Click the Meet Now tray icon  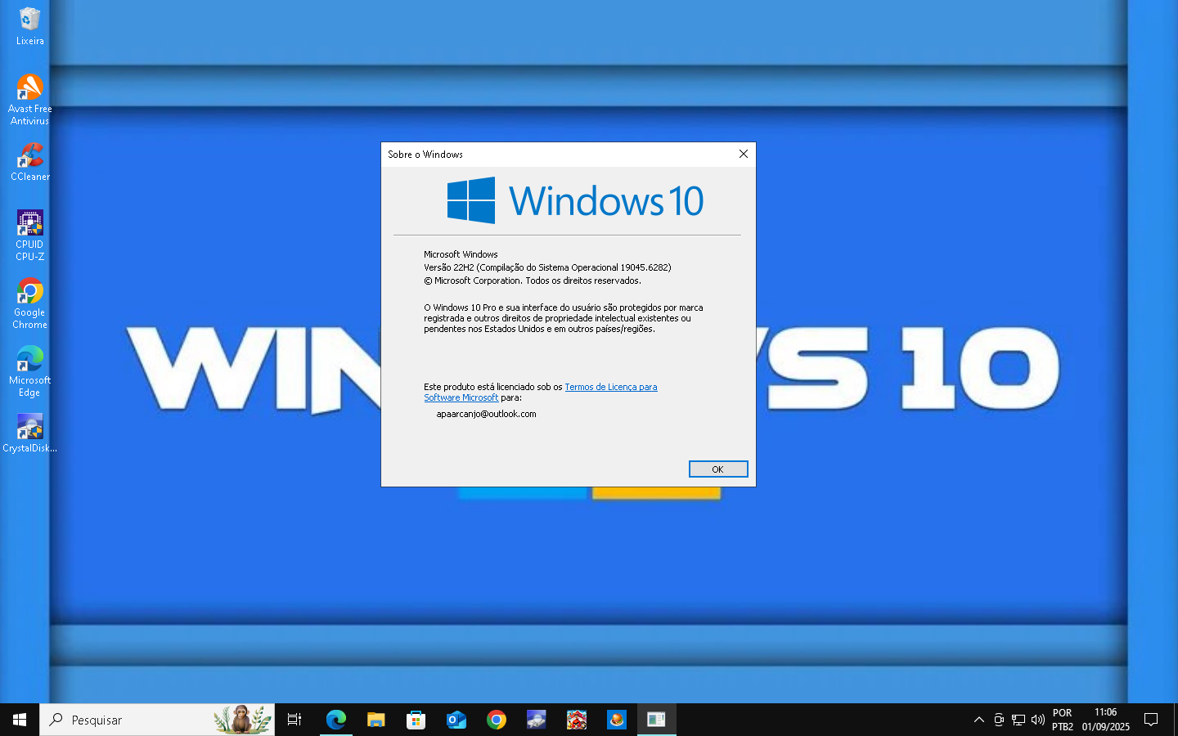coord(999,720)
